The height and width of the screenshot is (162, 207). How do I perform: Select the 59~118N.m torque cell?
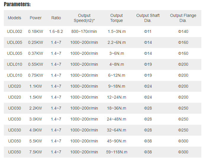point(117,152)
